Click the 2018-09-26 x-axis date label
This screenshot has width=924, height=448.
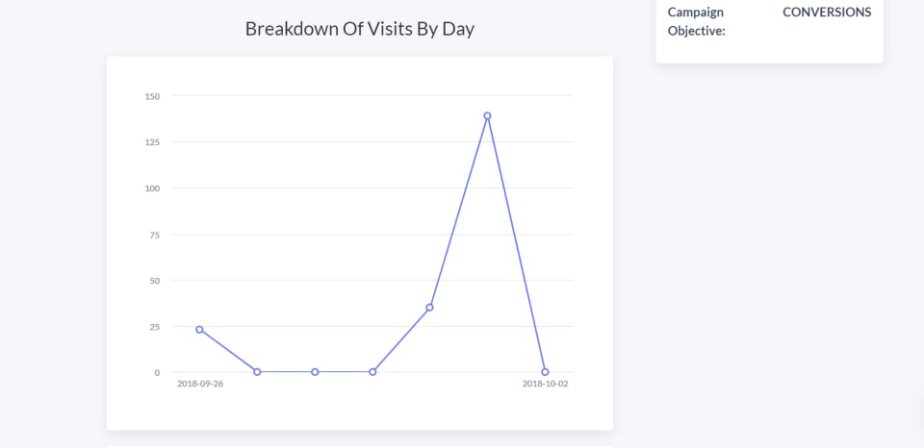tap(200, 384)
